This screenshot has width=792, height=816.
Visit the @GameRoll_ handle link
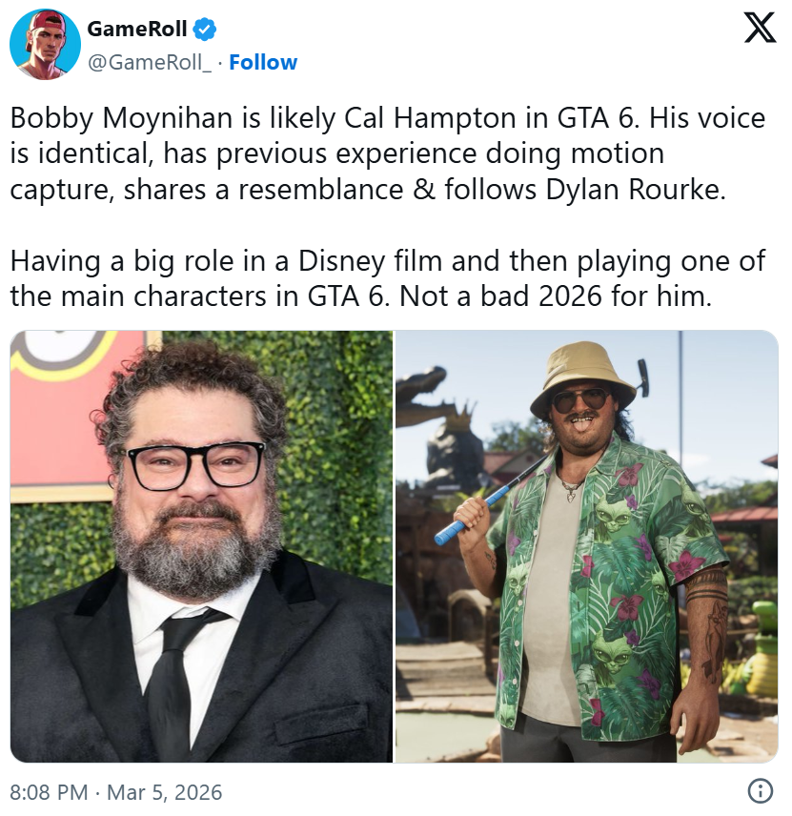150,63
